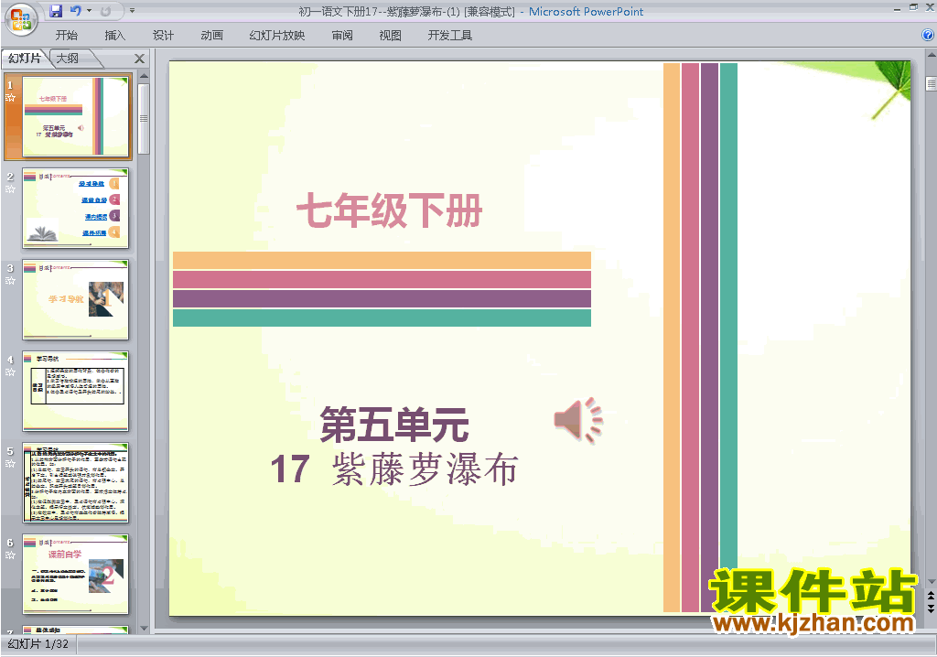The height and width of the screenshot is (657, 937).
Task: Click the animation star beside slide 3
Action: click(10, 281)
